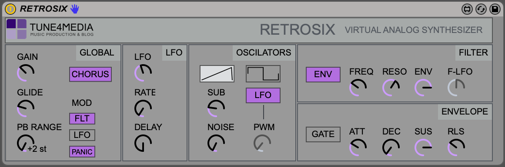Click the GAIN knob

click(x=26, y=72)
